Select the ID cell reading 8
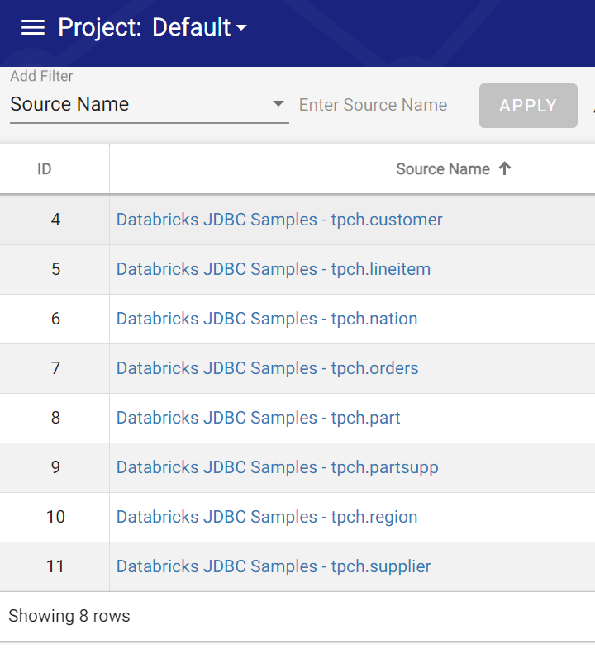This screenshot has width=595, height=658. pyautogui.click(x=55, y=418)
